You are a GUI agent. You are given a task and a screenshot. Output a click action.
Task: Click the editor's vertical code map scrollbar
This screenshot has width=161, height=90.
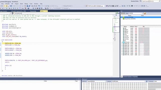click(x=116, y=45)
